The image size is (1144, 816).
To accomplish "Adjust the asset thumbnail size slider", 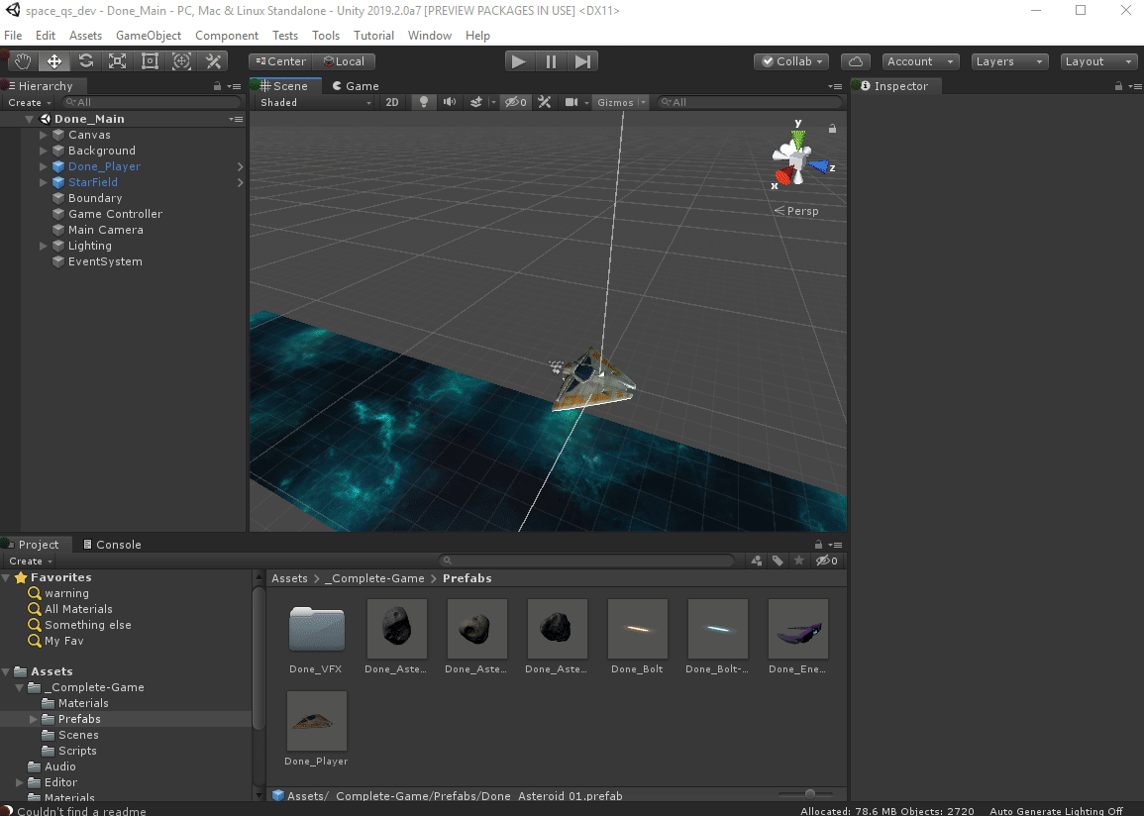I will 810,793.
